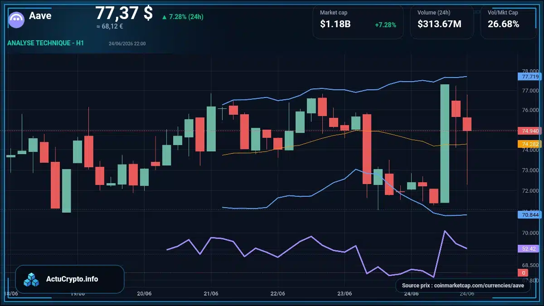Click the 73.000 price axis label
The width and height of the screenshot is (544, 306).
530,170
